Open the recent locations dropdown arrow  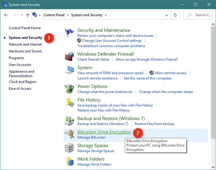point(21,15)
